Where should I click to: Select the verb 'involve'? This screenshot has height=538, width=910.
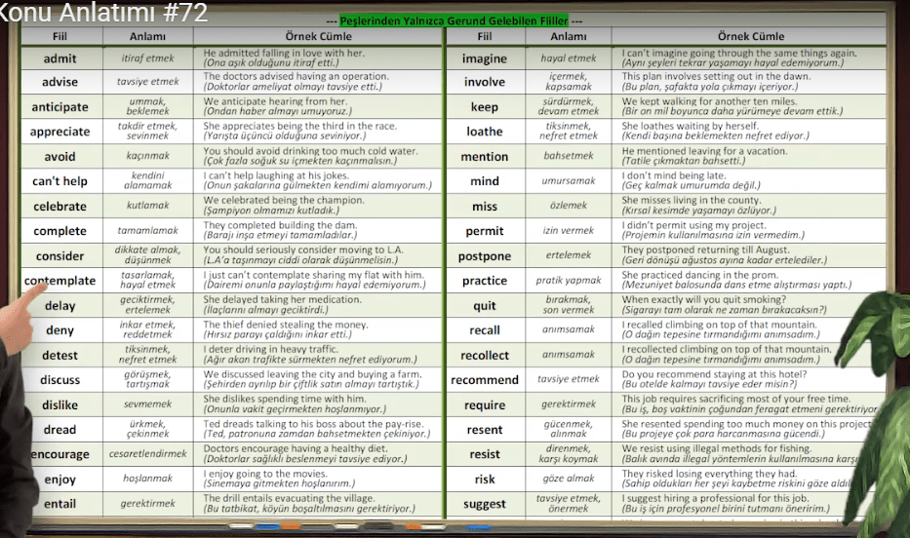tap(485, 82)
